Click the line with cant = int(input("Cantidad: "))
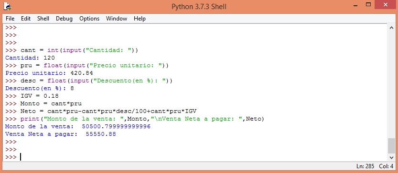The width and height of the screenshot is (398, 173). (x=72, y=50)
